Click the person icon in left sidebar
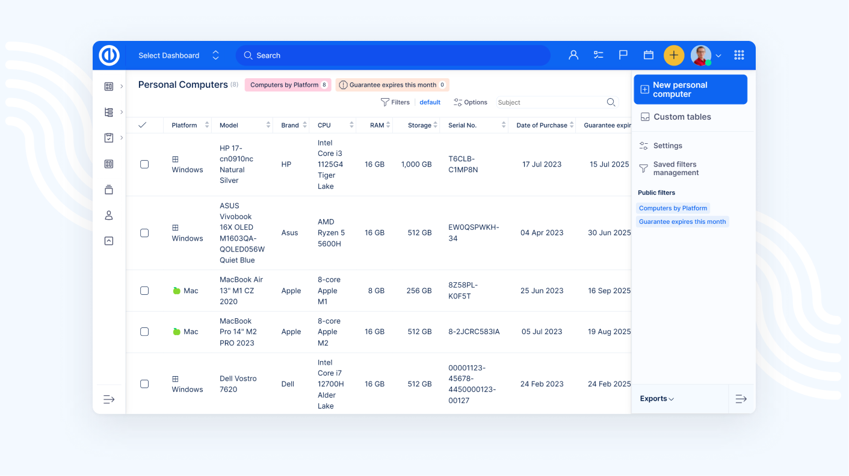 [109, 215]
